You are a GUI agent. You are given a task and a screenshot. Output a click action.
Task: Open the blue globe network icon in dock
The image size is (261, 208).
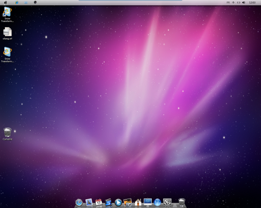point(157,203)
